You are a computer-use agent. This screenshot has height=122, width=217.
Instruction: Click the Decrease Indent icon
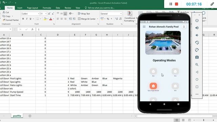[70, 19]
